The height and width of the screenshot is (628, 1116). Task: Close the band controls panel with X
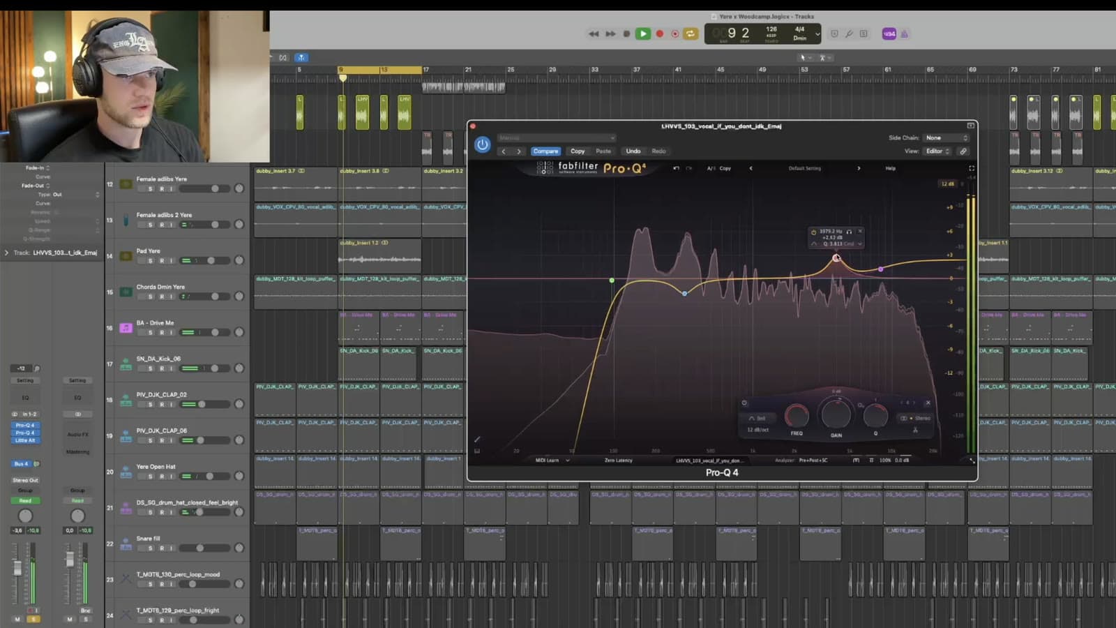[928, 403]
